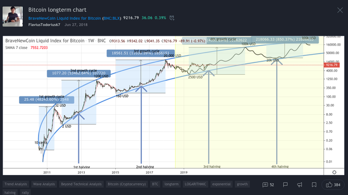Select the Wave Analysis tag
The height and width of the screenshot is (195, 348).
[43, 184]
